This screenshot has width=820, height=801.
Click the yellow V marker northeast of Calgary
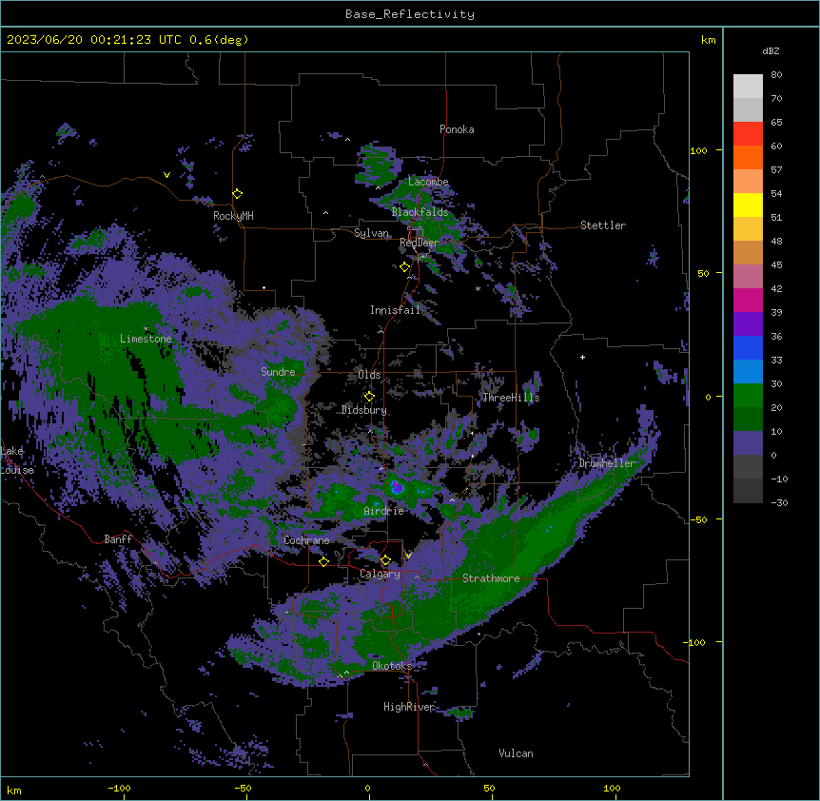tap(408, 556)
